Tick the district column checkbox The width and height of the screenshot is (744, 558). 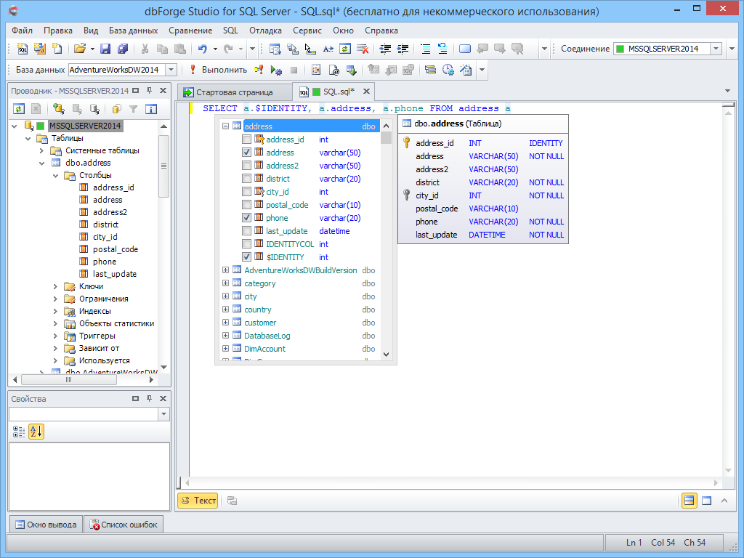247,179
